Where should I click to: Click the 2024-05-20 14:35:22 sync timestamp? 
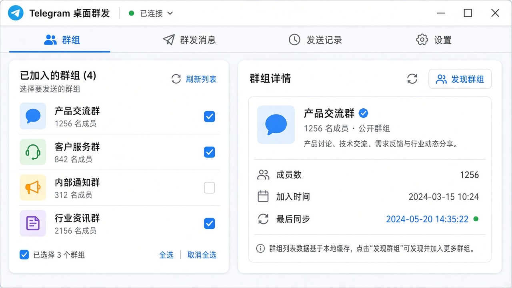[427, 219]
